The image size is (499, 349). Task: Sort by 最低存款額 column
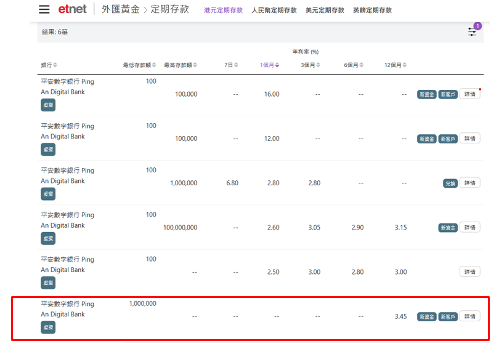pyautogui.click(x=139, y=65)
